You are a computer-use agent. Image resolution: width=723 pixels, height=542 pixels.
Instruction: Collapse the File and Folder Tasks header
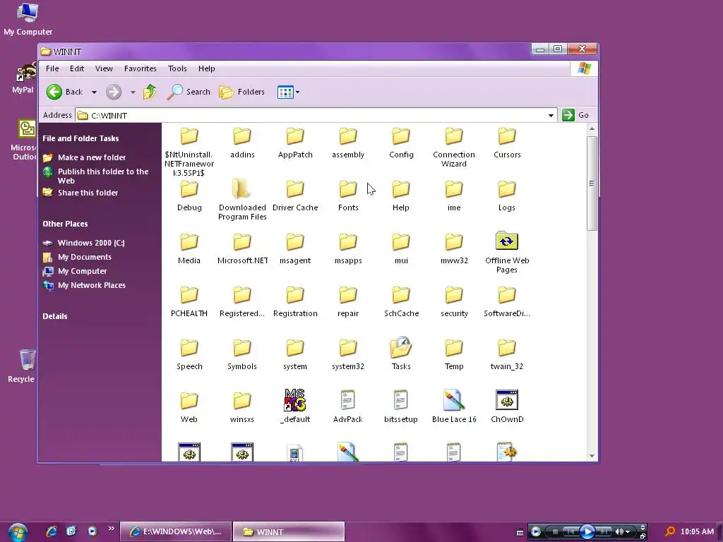pyautogui.click(x=80, y=138)
